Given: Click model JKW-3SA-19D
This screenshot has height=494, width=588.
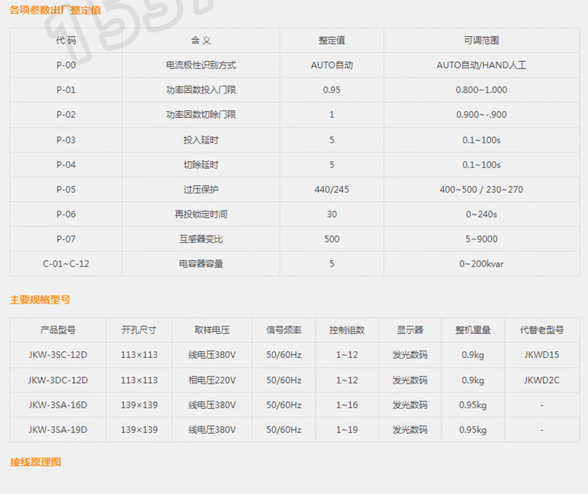Looking at the screenshot, I should (58, 430).
